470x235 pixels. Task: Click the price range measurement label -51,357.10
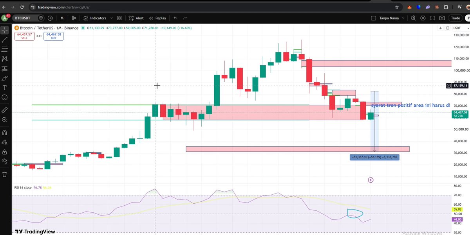(x=375, y=157)
